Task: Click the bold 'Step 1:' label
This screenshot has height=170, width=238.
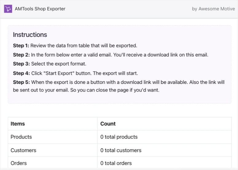Action: (21, 45)
